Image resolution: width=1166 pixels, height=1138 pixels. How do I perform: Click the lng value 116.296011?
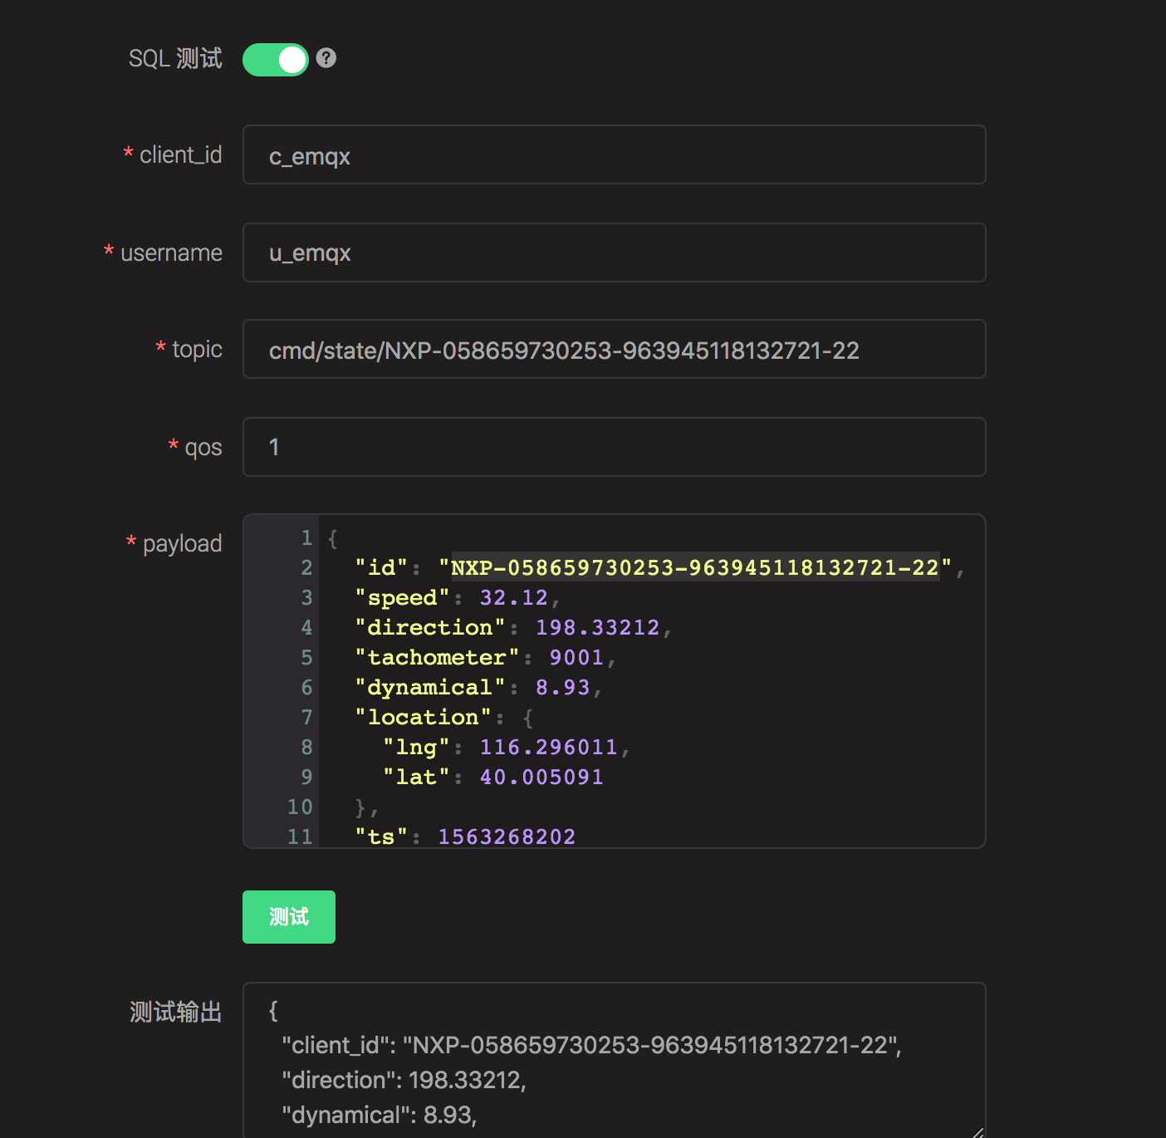(548, 748)
